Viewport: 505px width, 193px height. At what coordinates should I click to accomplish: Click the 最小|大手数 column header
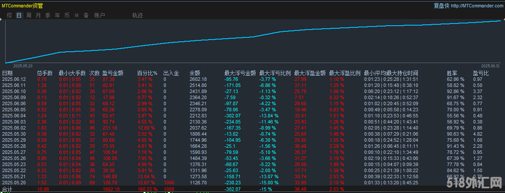pos(72,73)
